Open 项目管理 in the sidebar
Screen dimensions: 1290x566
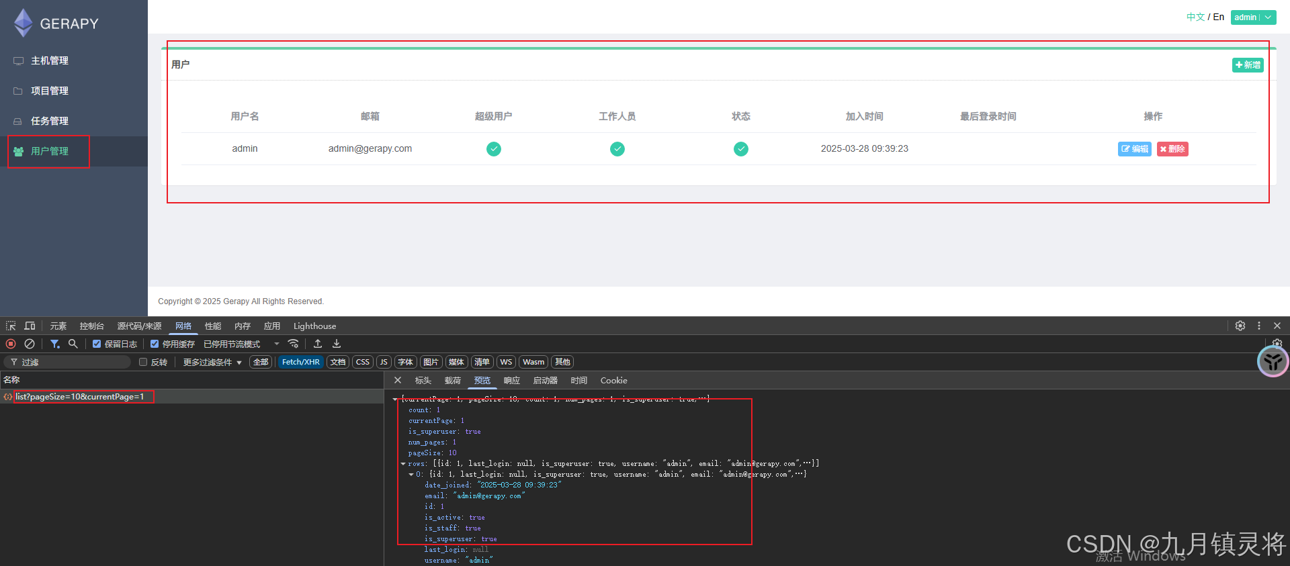pyautogui.click(x=50, y=91)
